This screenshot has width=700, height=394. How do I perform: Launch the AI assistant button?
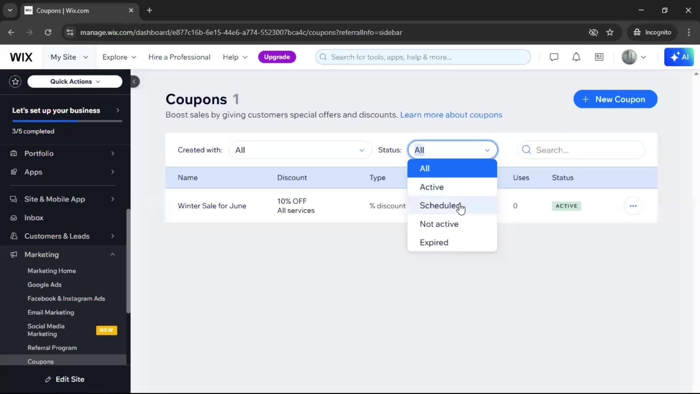679,57
